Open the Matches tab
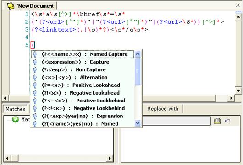Viewport: 243px width, 165px height. pos(15,109)
